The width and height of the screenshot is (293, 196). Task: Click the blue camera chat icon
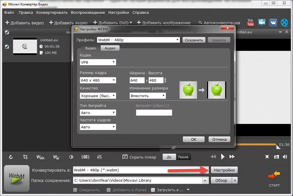[x=262, y=22]
